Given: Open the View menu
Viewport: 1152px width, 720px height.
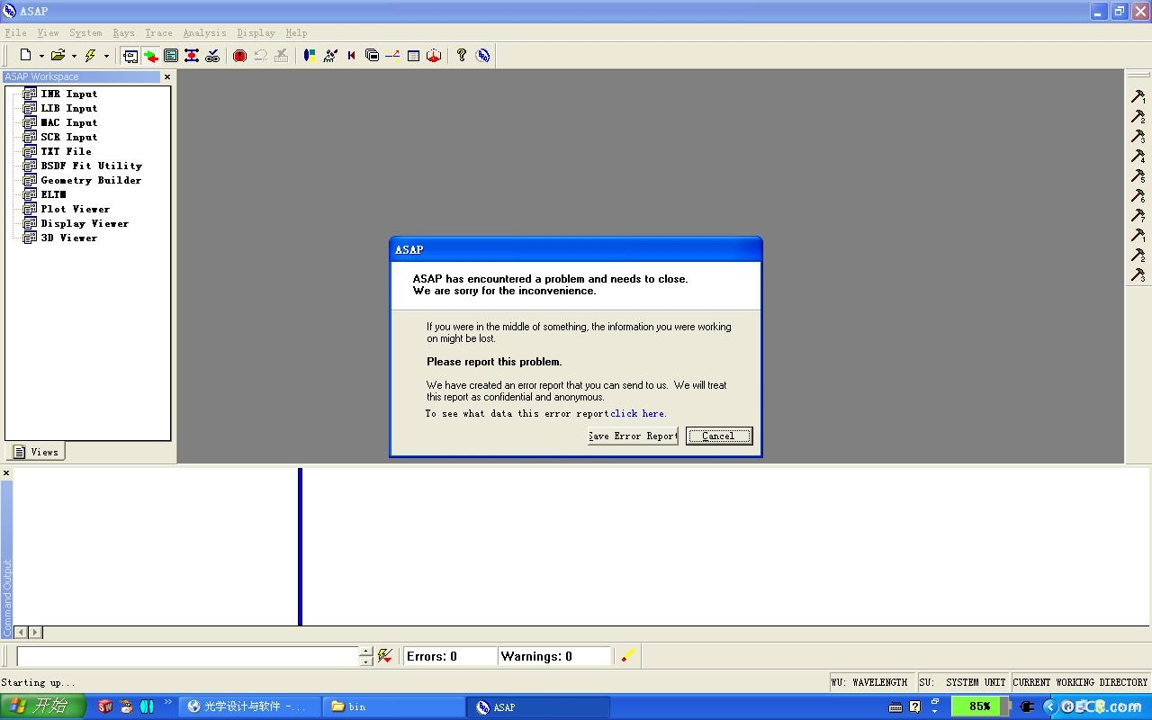Looking at the screenshot, I should click(48, 33).
